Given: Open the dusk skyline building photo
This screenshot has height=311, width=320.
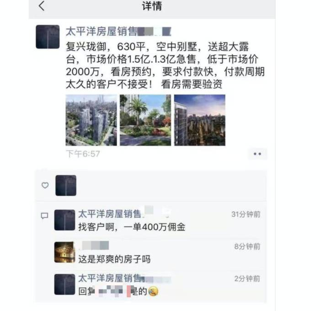Looking at the screenshot, I should tap(200, 120).
